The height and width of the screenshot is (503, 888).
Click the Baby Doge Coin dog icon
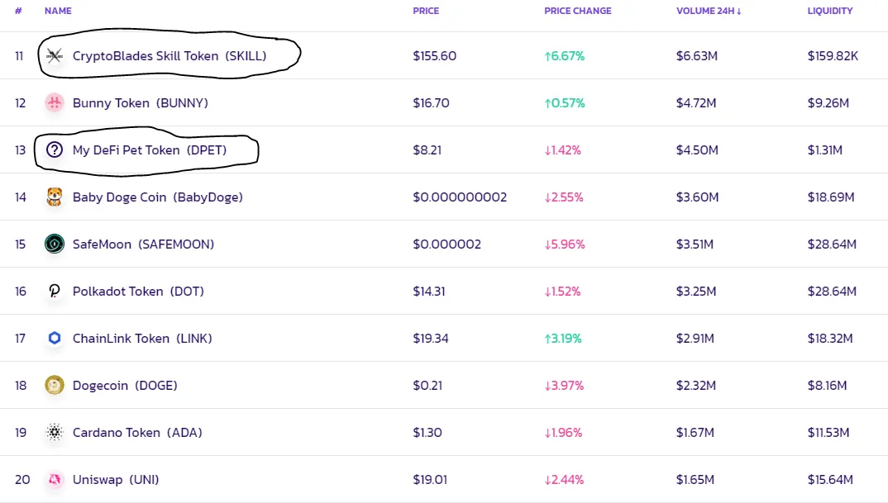[55, 197]
